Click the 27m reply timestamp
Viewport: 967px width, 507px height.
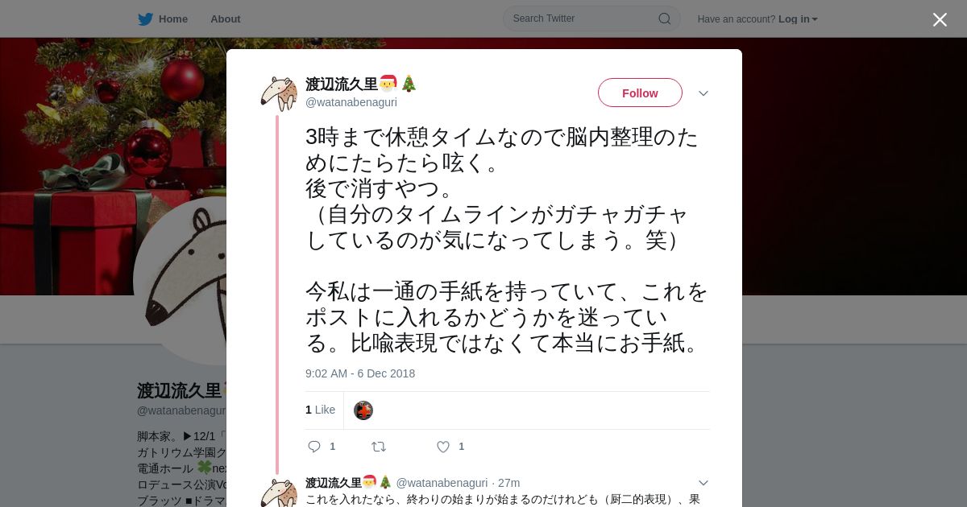508,483
